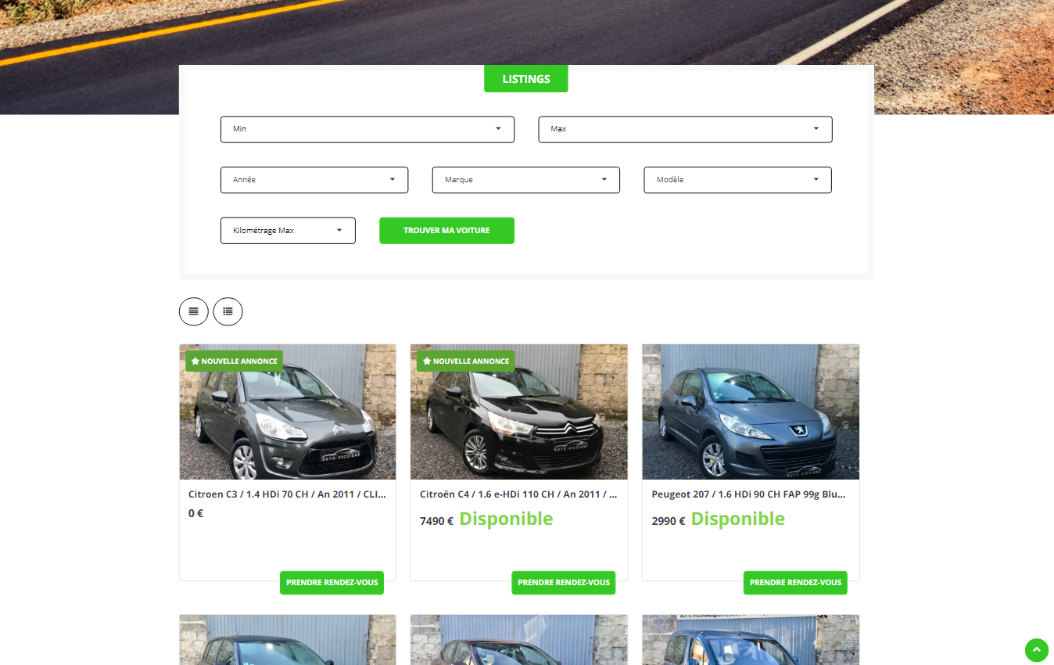The width and height of the screenshot is (1054, 665).
Task: Click Prendre rendez-vous for Peugeot 207
Action: click(795, 583)
